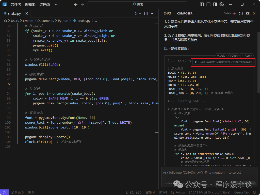Image resolution: width=260 pixels, height=195 pixels.
Task: Click Apply on the code suggestion
Action: click(x=246, y=56)
